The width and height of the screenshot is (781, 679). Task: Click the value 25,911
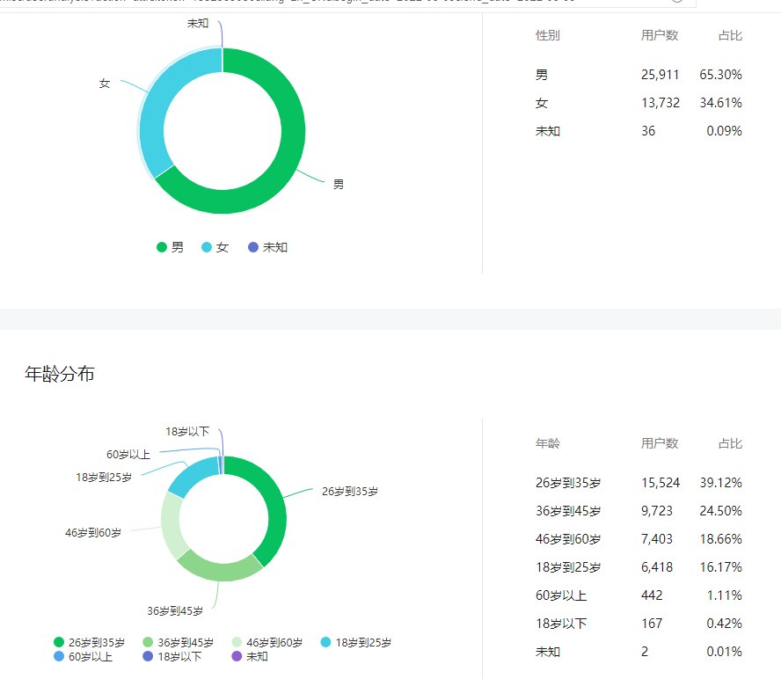[660, 75]
